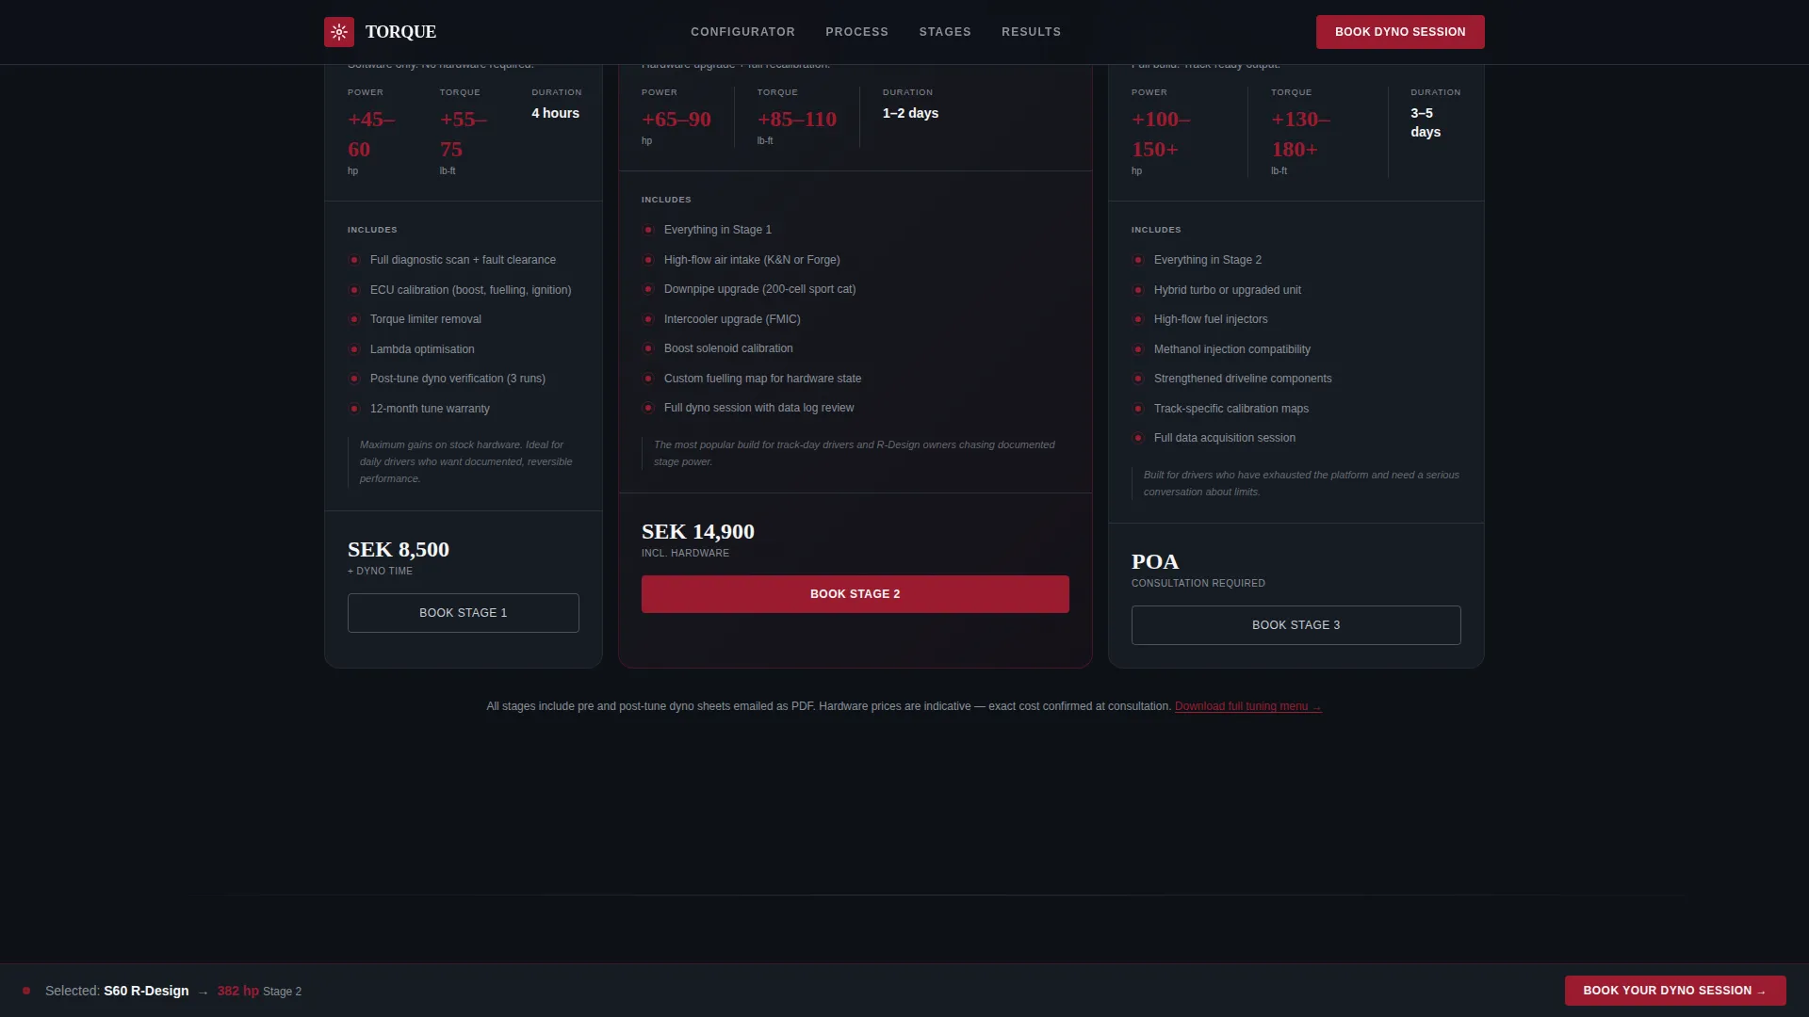Select the S60 R-Design selection text
This screenshot has width=1809, height=1017.
pos(146,991)
